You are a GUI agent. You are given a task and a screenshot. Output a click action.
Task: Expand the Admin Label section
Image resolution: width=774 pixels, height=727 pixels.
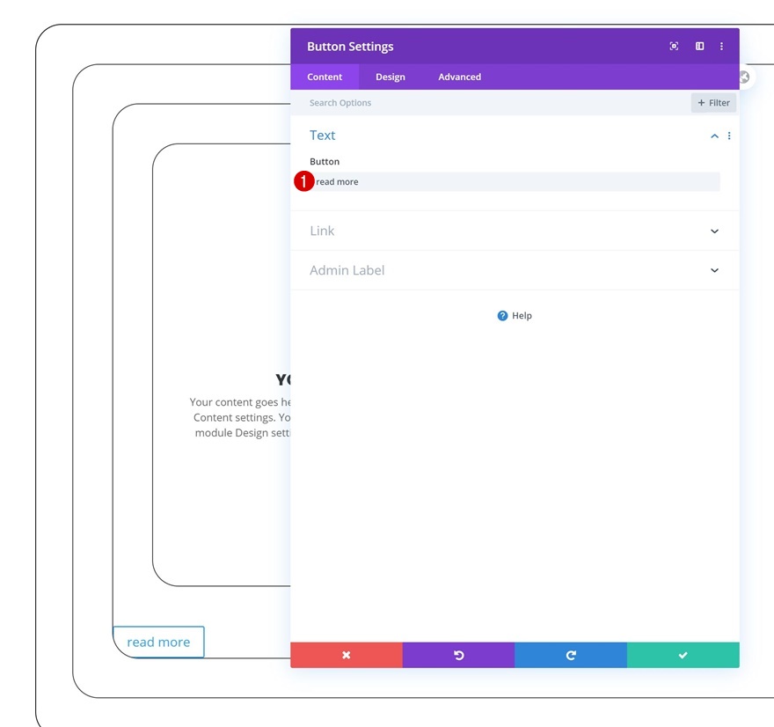[x=515, y=270]
